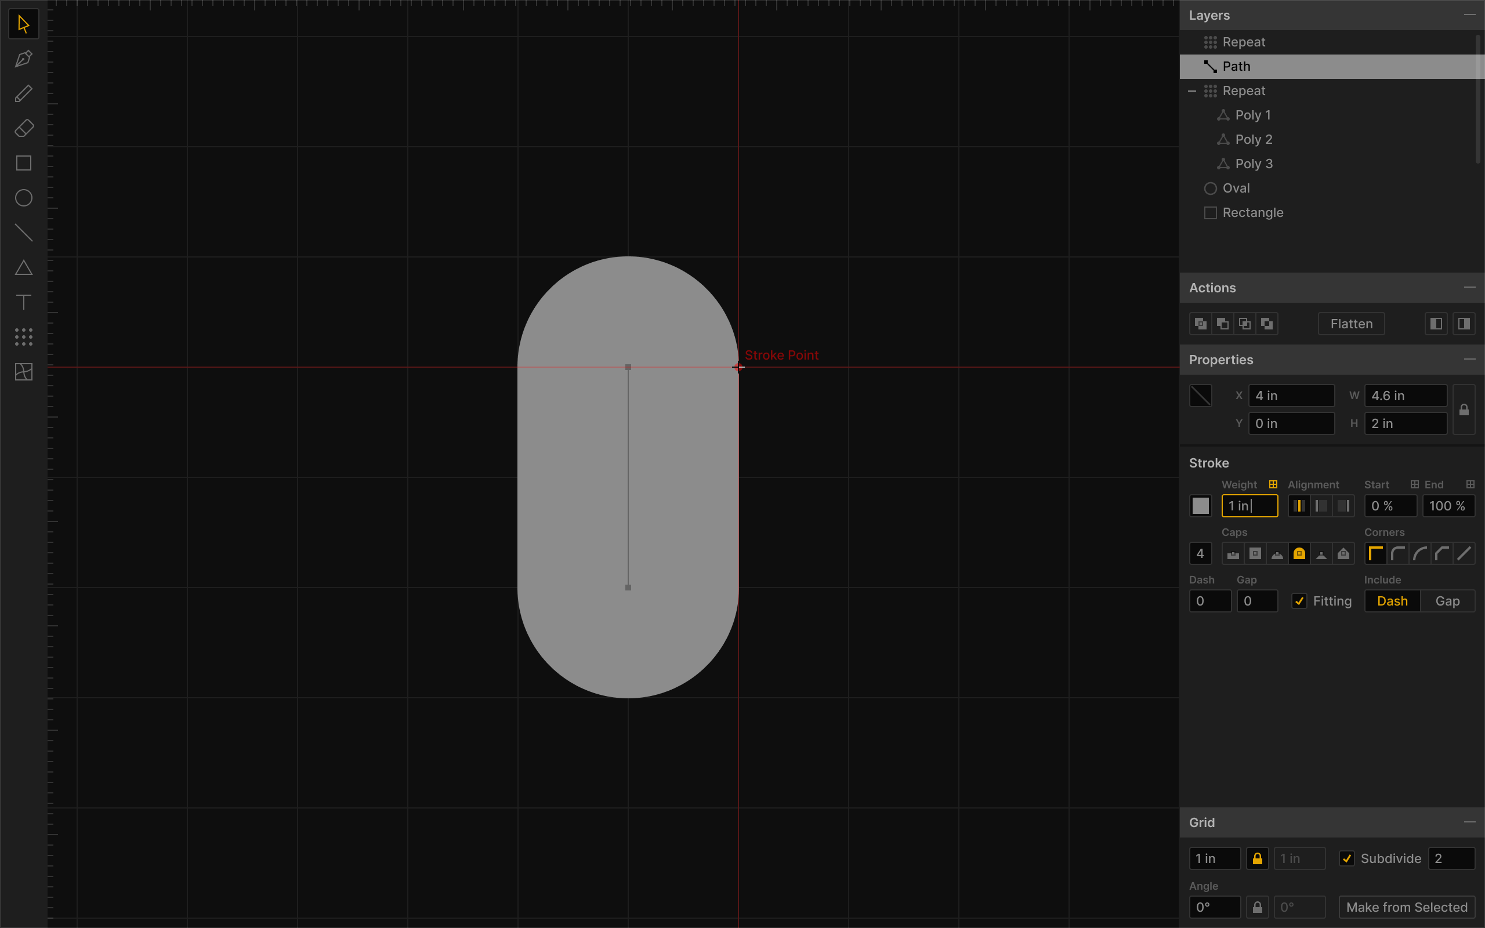This screenshot has height=928, width=1485.
Task: Choose the round stroke cap icon
Action: [1299, 553]
